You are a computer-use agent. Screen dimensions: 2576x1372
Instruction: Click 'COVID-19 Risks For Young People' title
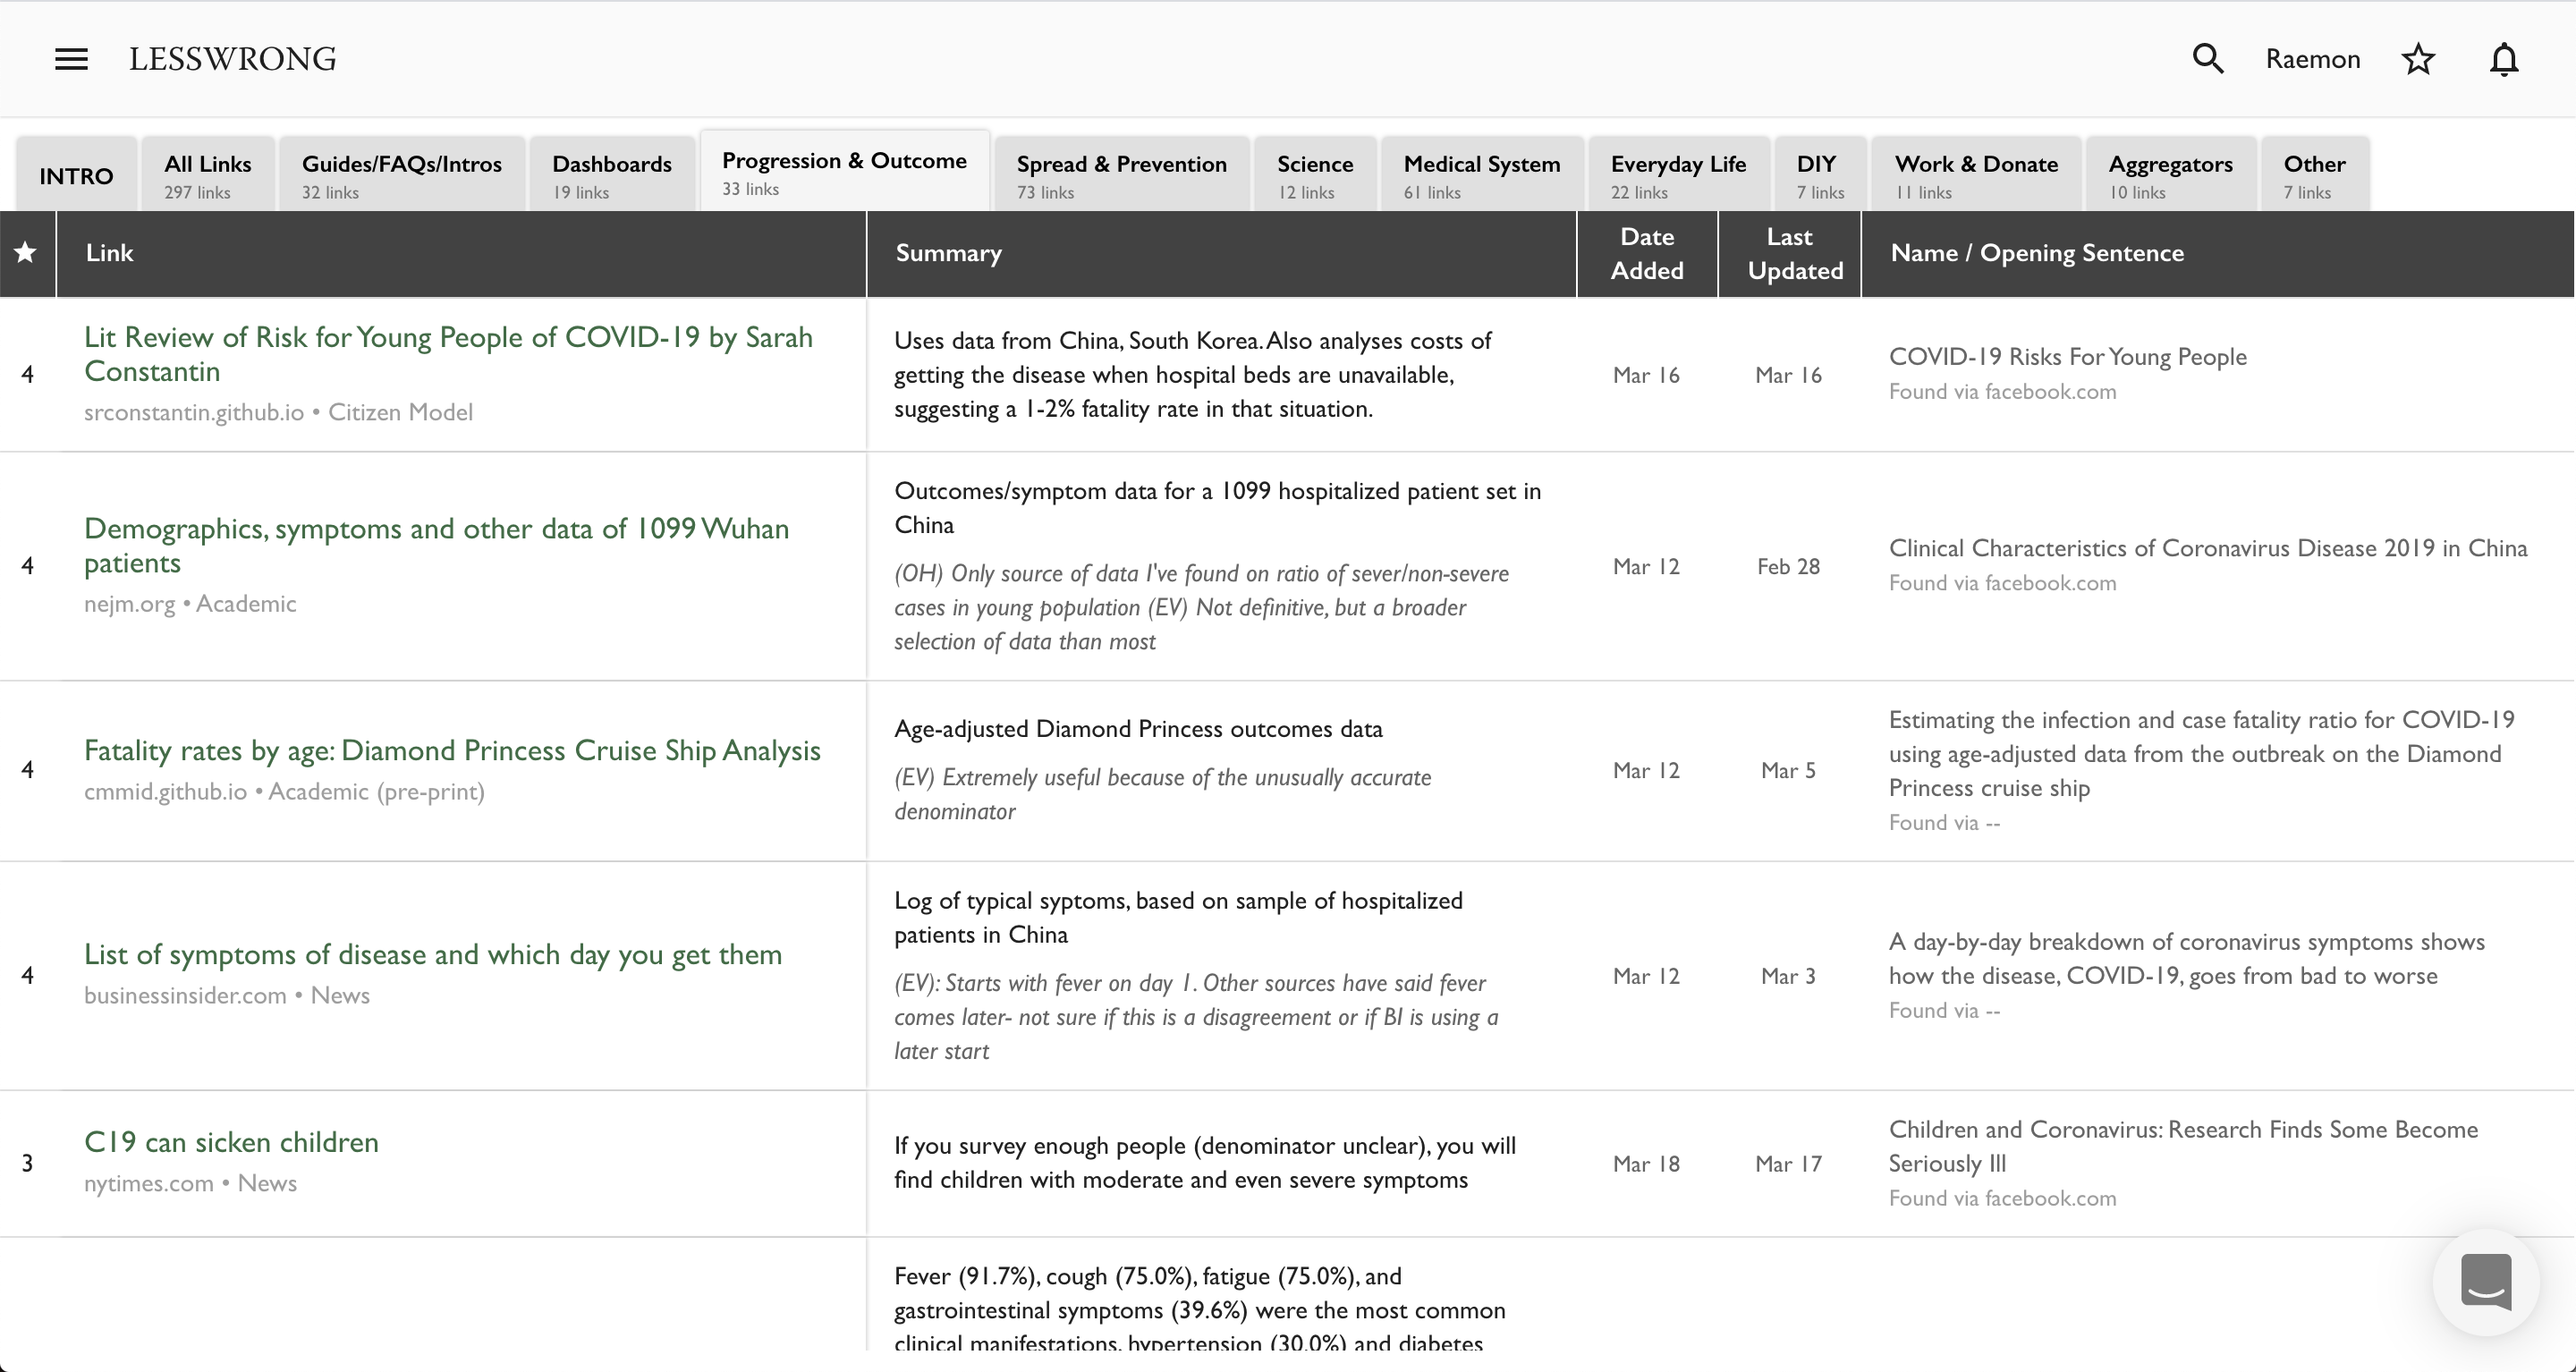pos(2068,357)
